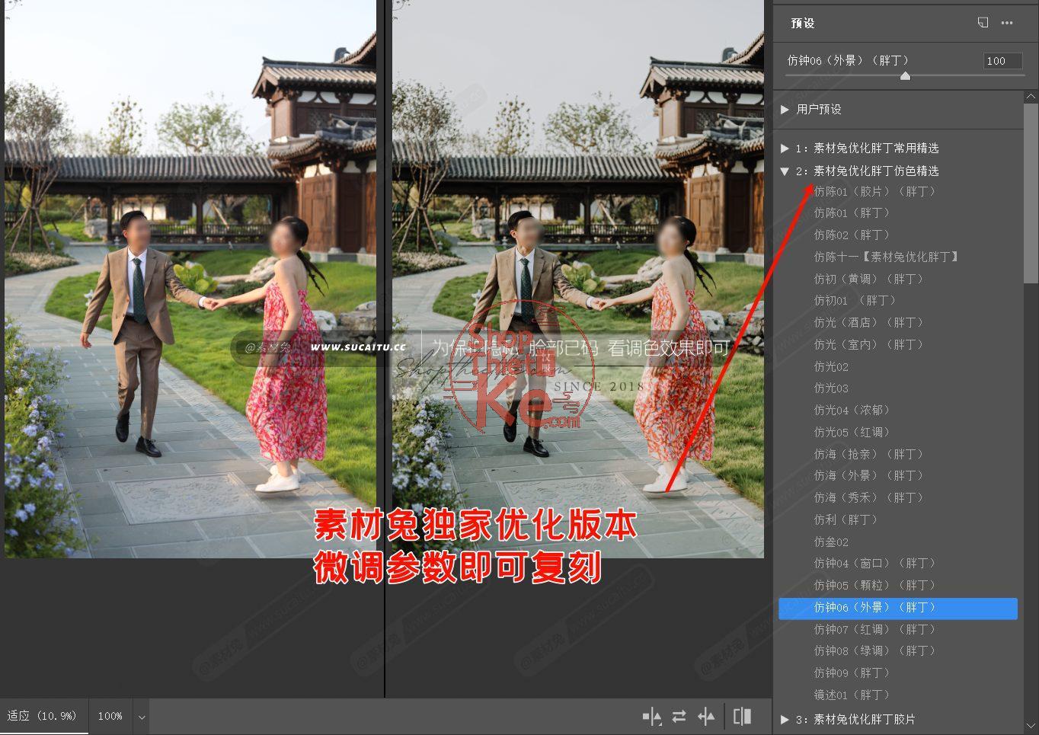Open the 适应 zoom level dropdown

point(42,716)
